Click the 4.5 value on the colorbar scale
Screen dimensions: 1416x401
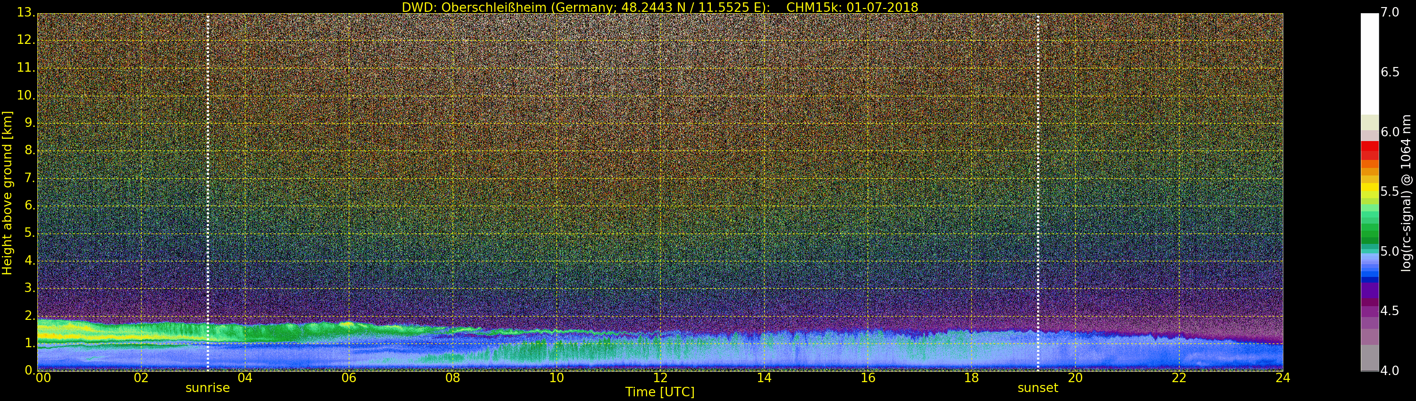pyautogui.click(x=1390, y=311)
